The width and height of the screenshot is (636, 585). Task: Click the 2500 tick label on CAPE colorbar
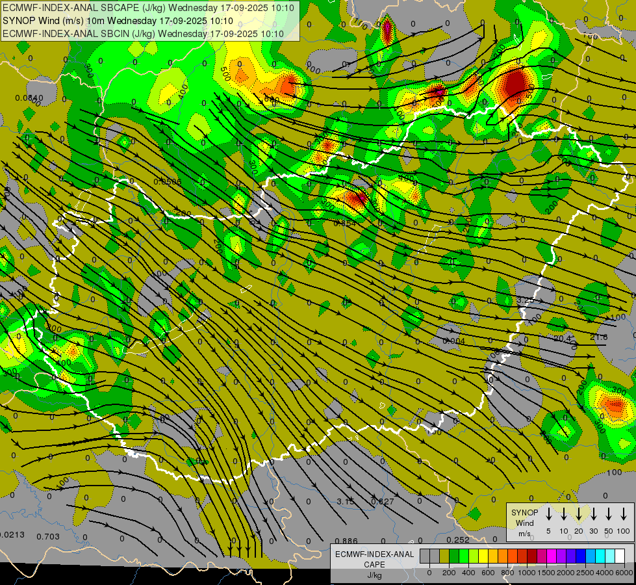(x=585, y=573)
